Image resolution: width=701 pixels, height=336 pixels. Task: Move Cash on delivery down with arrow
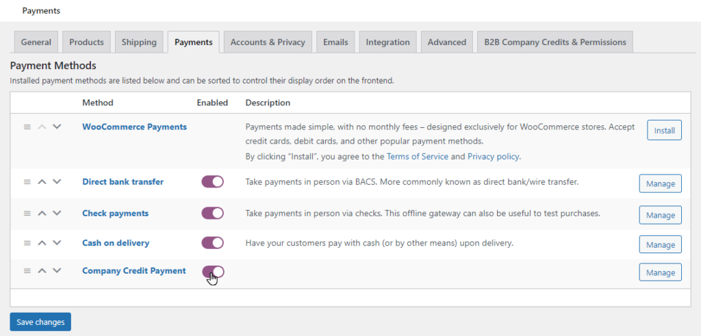point(56,243)
